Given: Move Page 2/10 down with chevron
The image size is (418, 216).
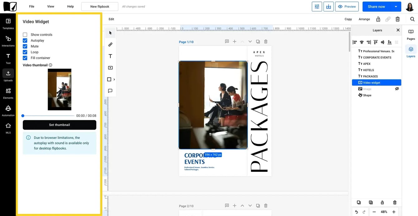Looking at the screenshot, I should 250,205.
